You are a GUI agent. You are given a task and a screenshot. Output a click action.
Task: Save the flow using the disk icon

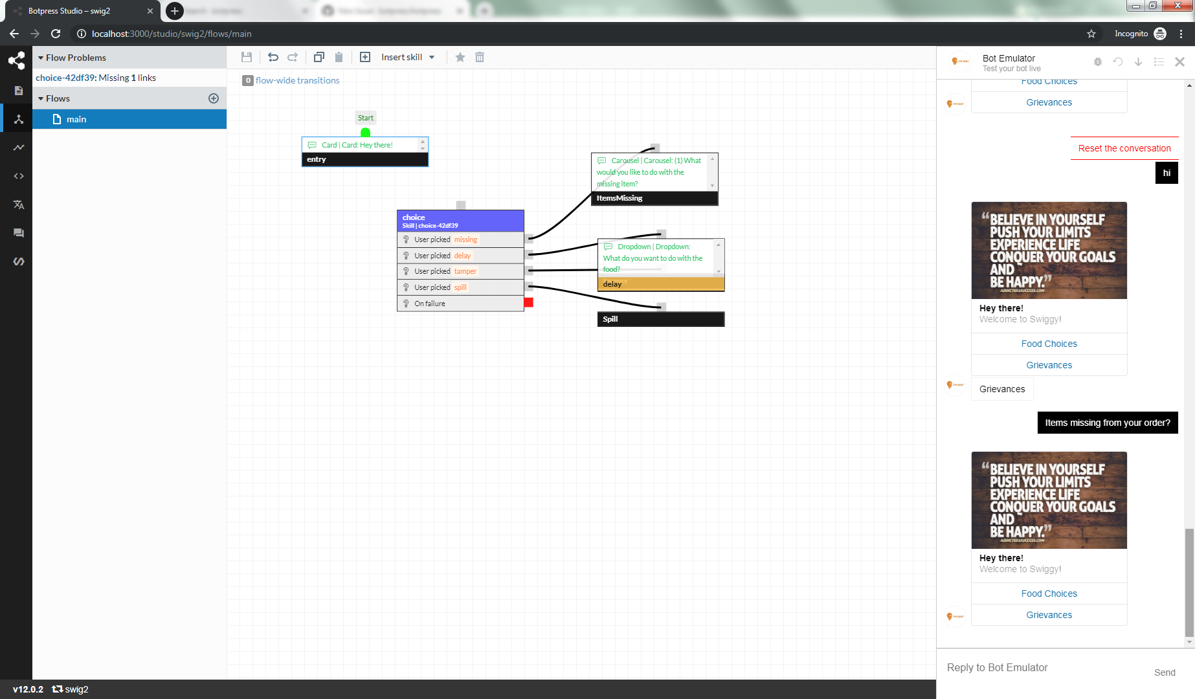click(247, 57)
